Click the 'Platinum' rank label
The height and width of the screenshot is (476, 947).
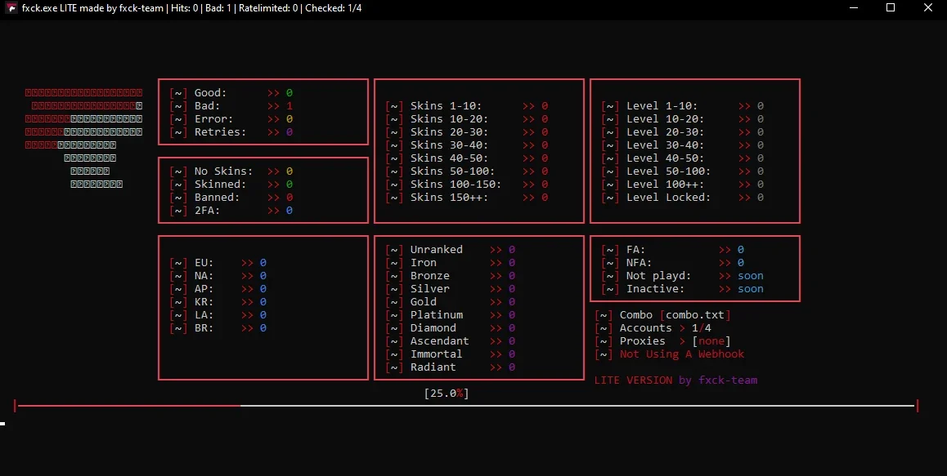[x=437, y=315]
